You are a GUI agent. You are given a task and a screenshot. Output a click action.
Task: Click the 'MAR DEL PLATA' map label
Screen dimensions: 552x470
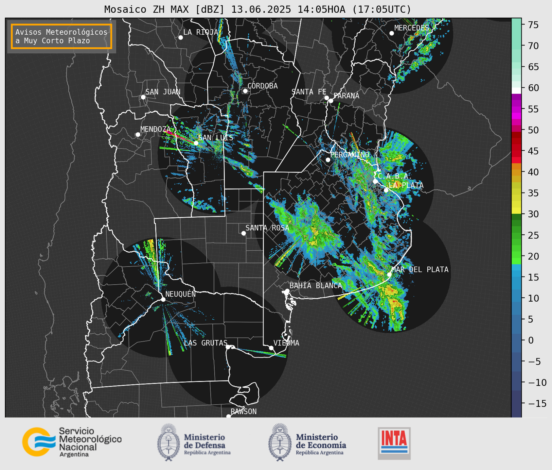coord(420,269)
